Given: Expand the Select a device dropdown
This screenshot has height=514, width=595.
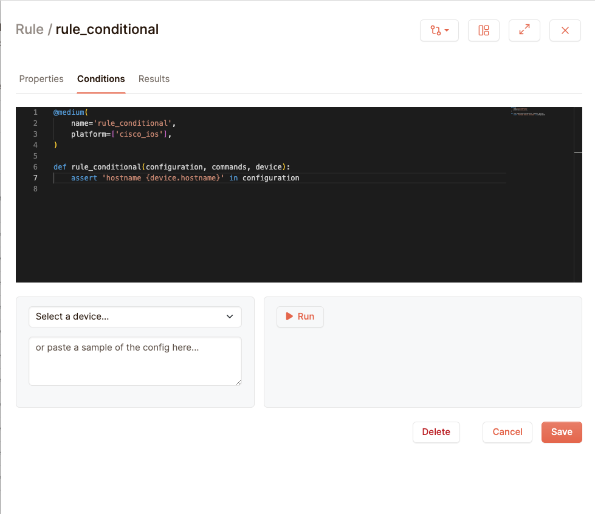Looking at the screenshot, I should coord(135,317).
